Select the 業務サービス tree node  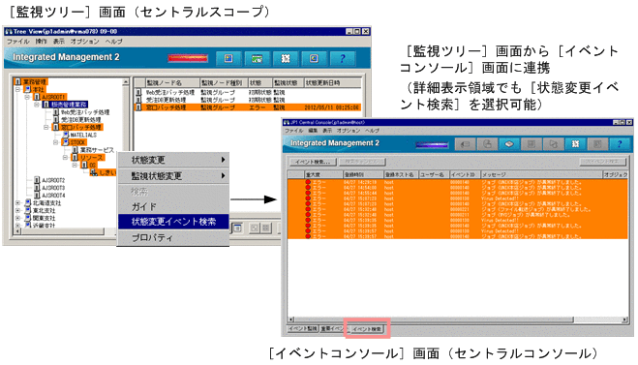click(97, 150)
